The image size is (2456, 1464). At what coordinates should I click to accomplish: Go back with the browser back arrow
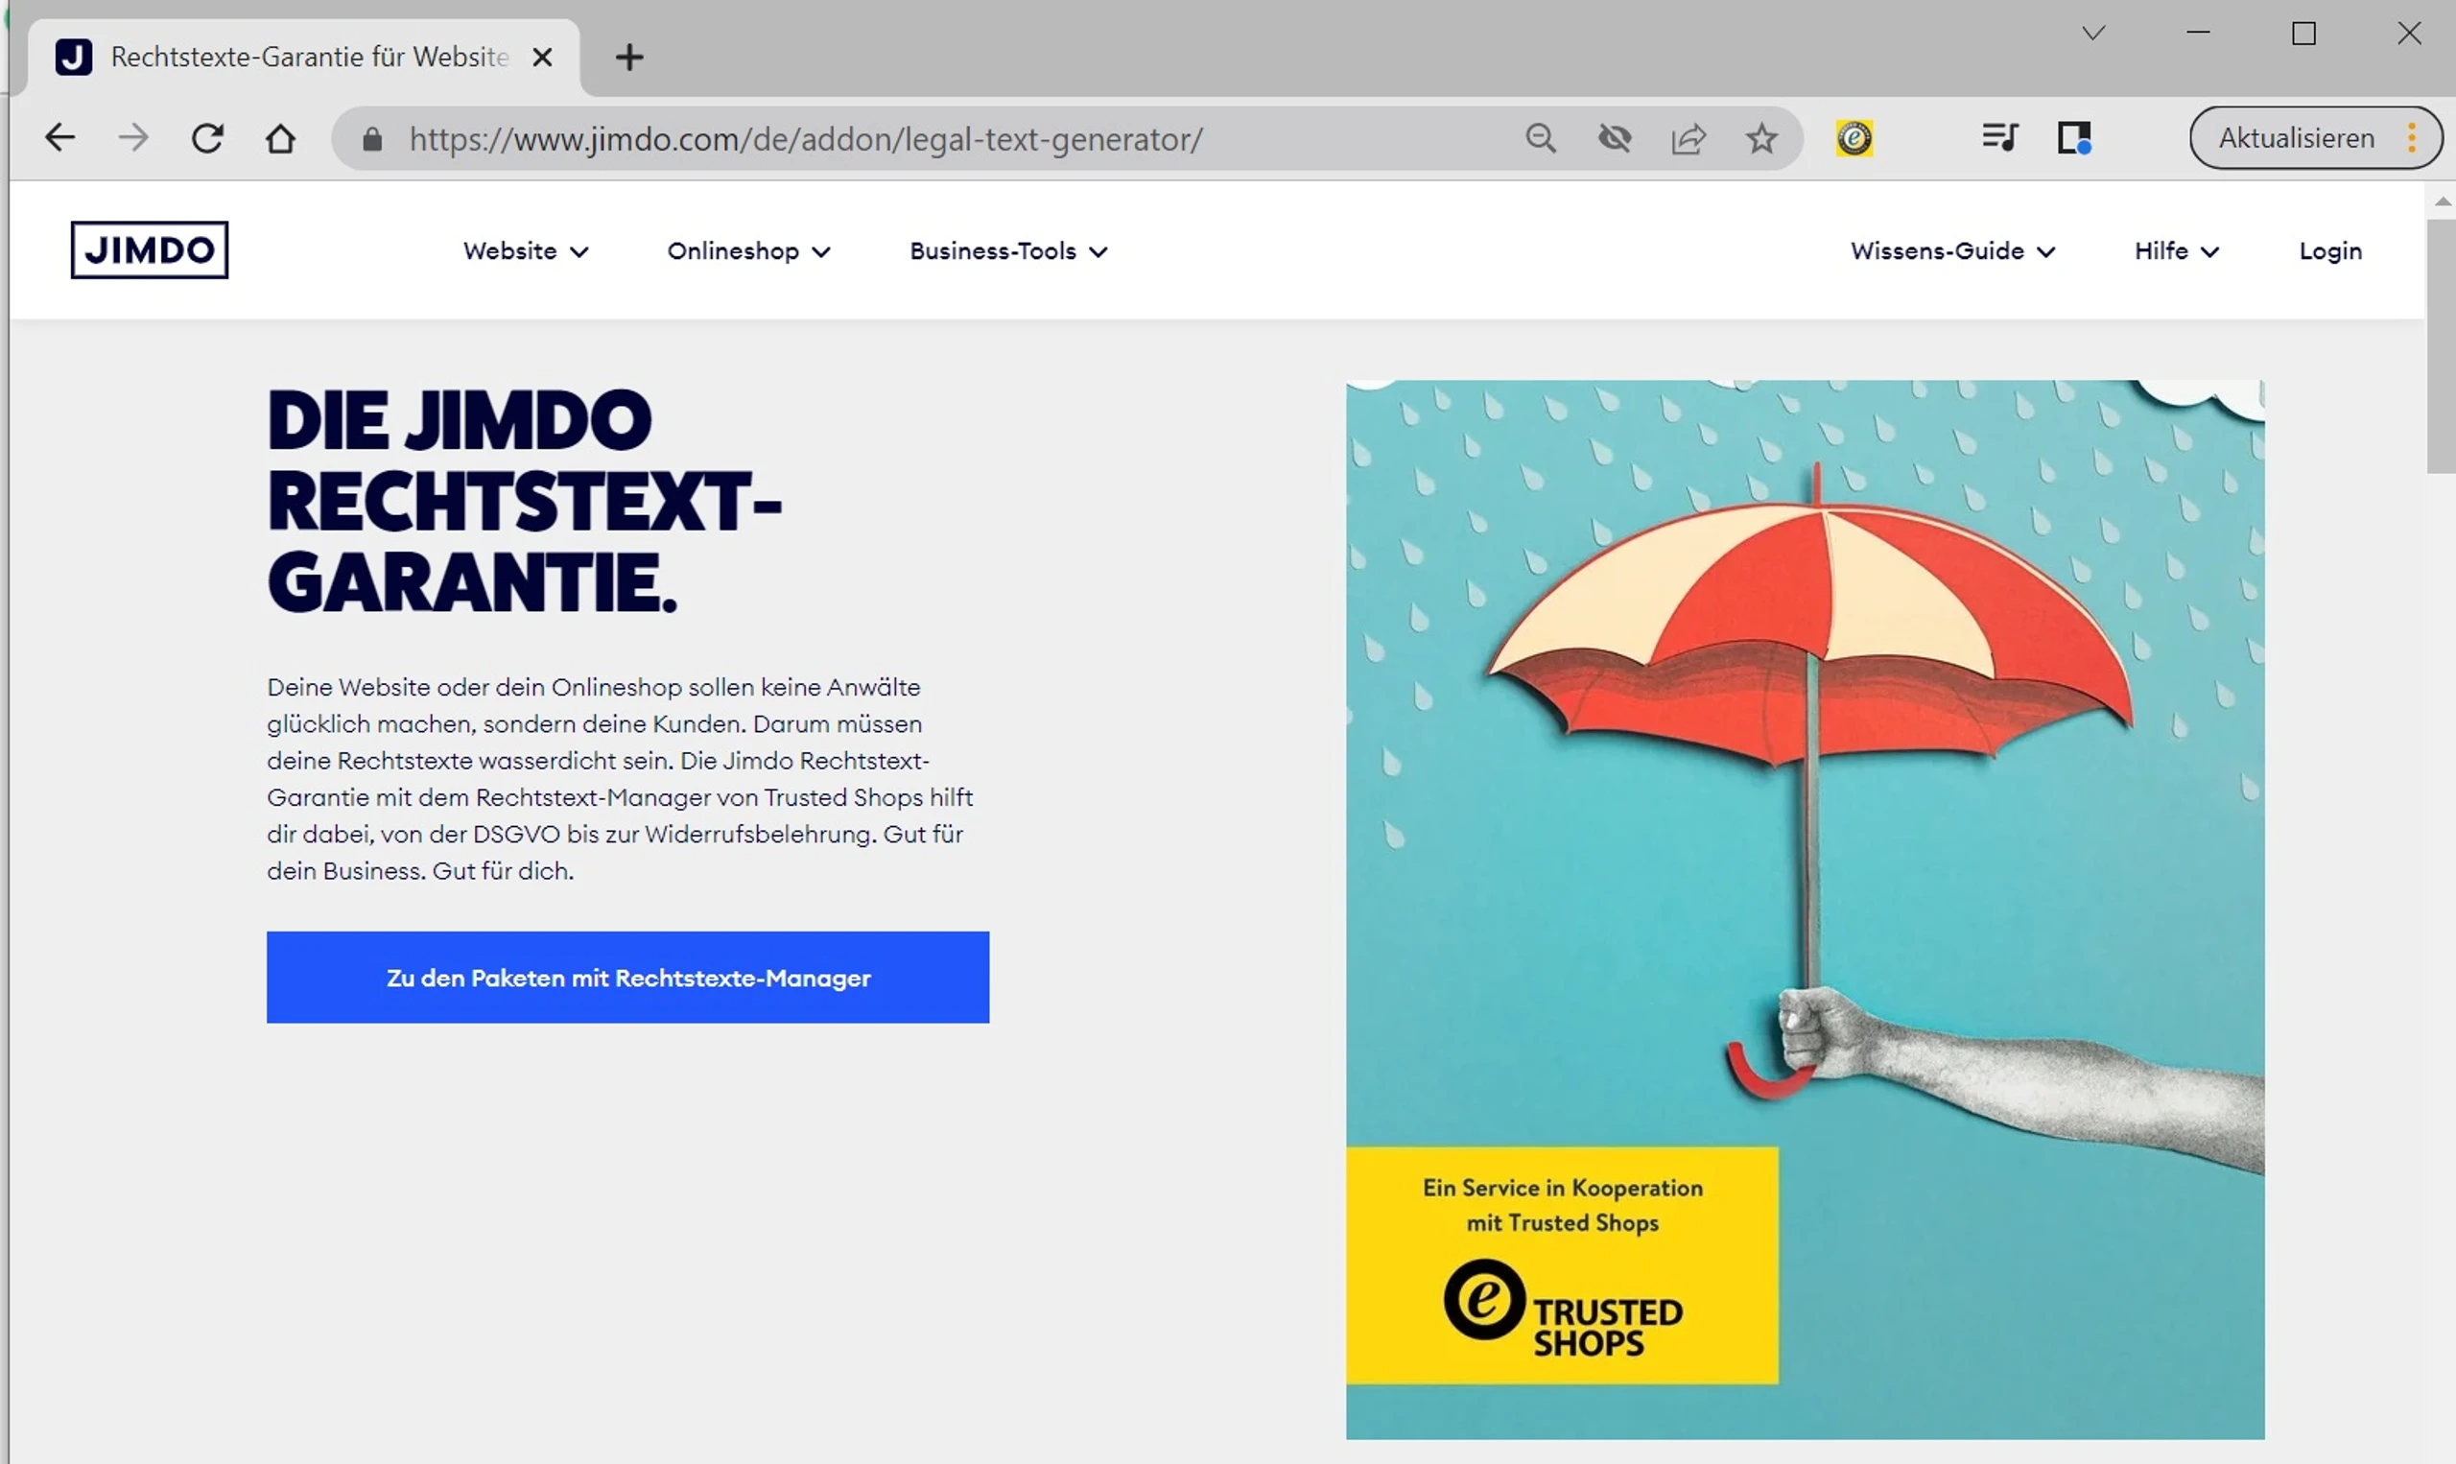coord(60,138)
